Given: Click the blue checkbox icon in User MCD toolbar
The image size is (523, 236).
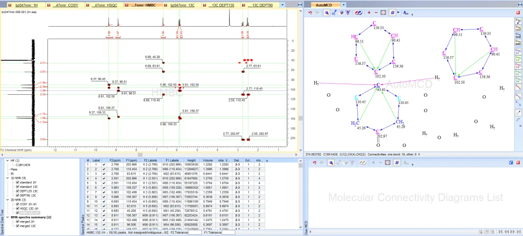Looking at the screenshot, I should 511,162.
